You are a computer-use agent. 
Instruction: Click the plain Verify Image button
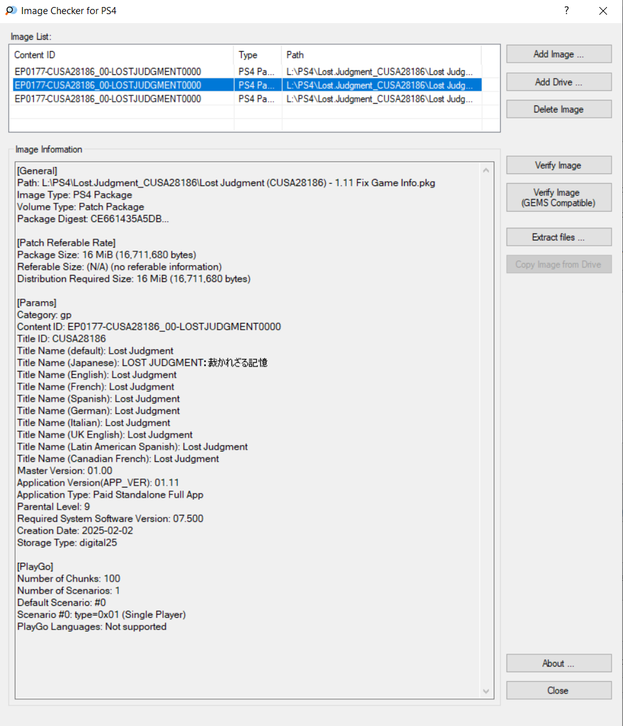(x=558, y=165)
